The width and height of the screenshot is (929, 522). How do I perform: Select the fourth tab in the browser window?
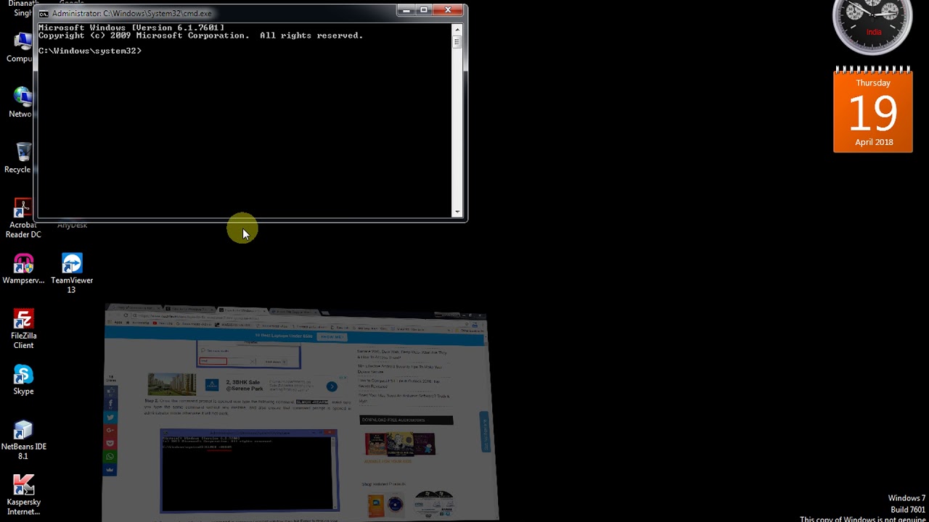[294, 312]
